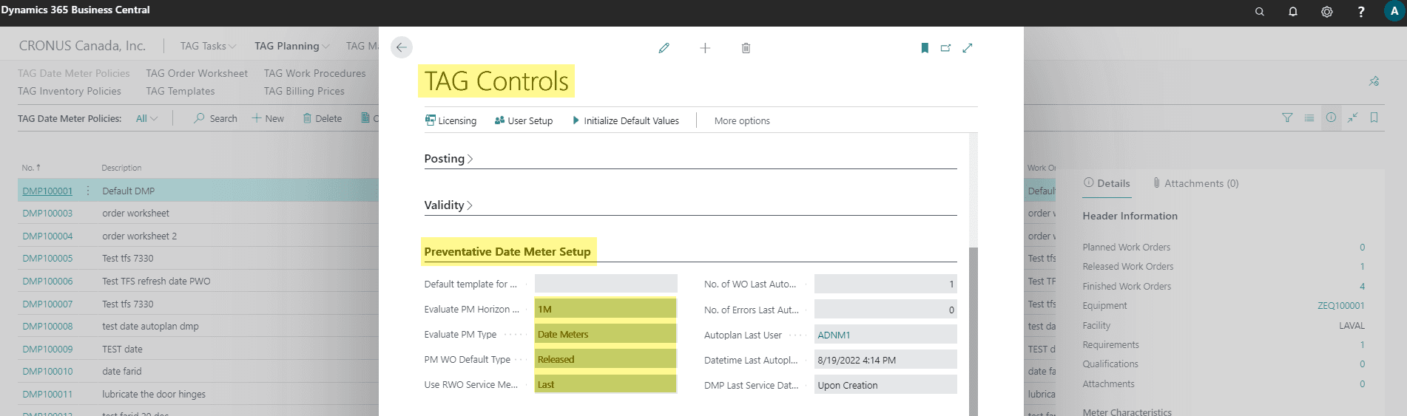Collapse Preventative Date Meter Setup section
1407x416 pixels.
507,252
